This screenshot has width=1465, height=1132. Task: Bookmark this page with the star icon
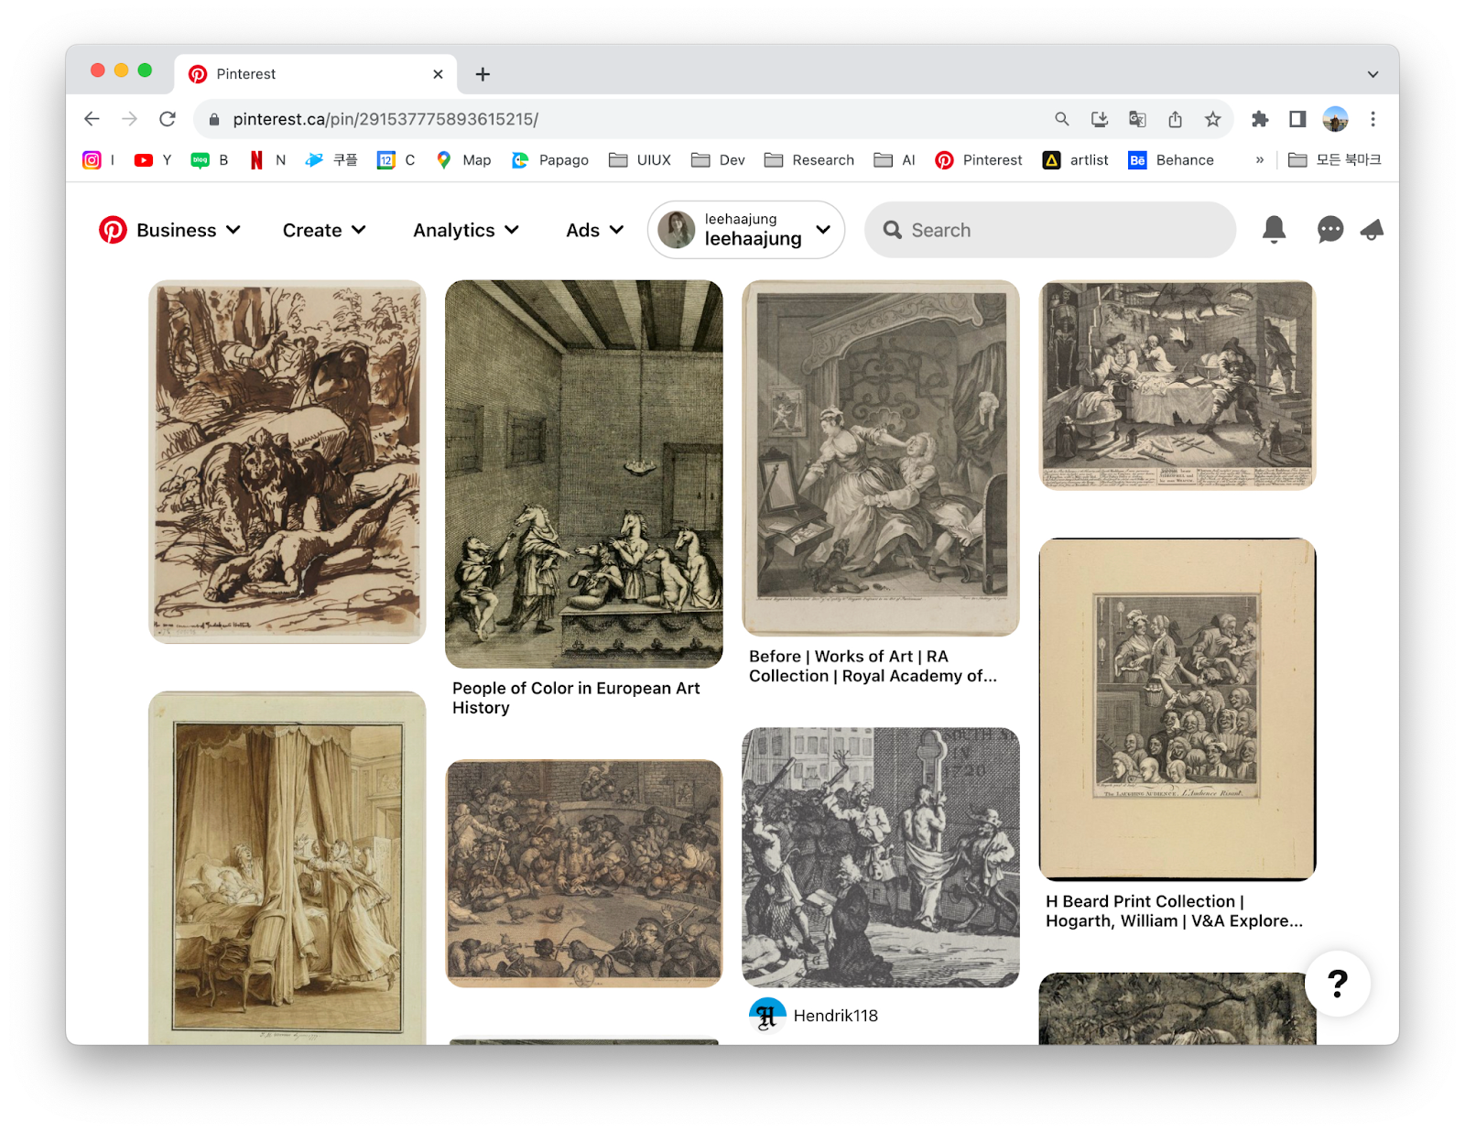coord(1213,119)
